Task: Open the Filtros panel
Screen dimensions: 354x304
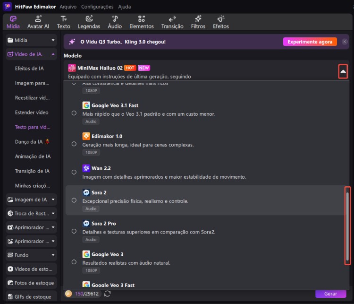Action: click(x=198, y=22)
